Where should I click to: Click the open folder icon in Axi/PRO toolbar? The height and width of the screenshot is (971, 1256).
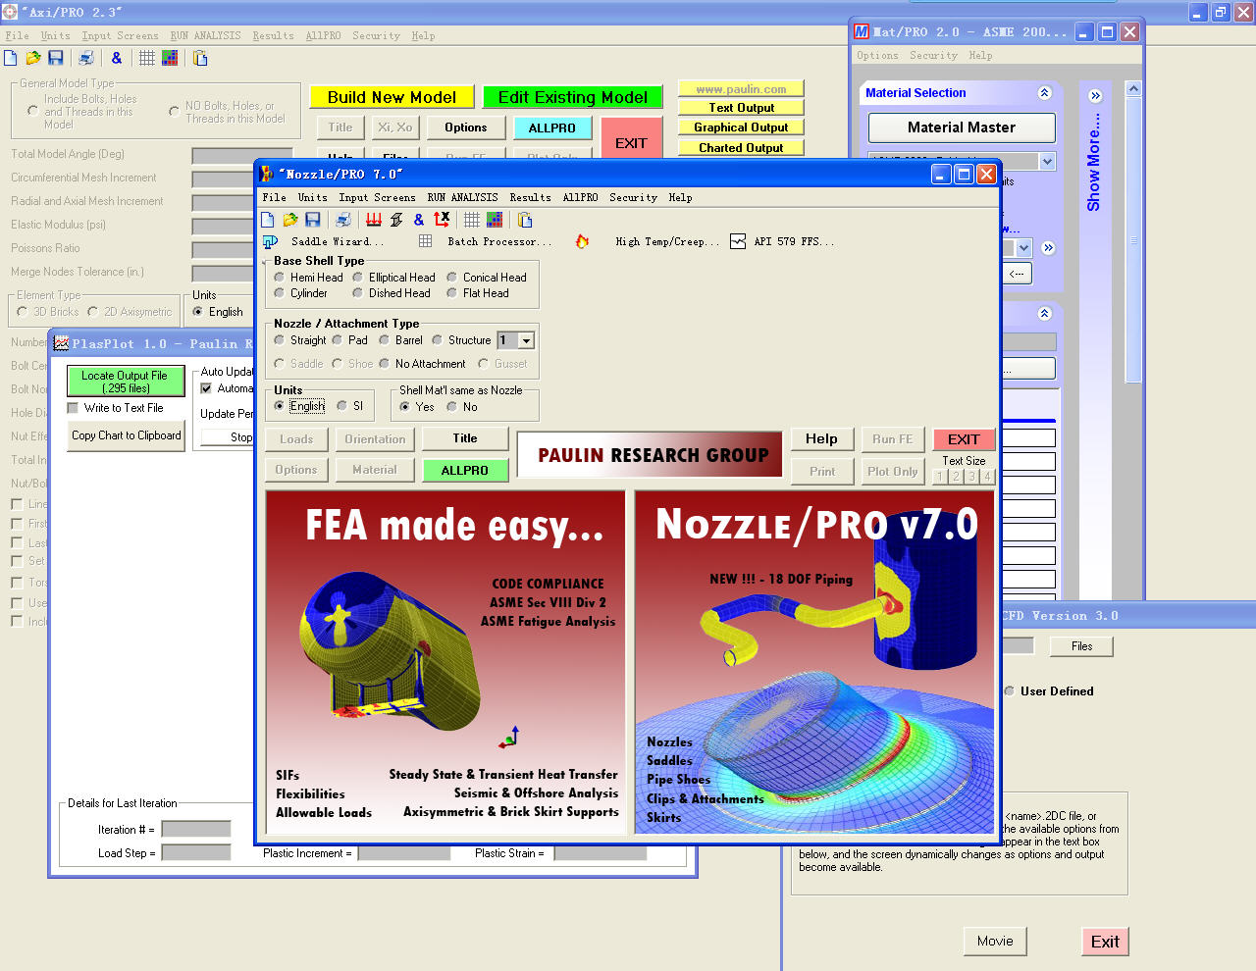tap(33, 58)
